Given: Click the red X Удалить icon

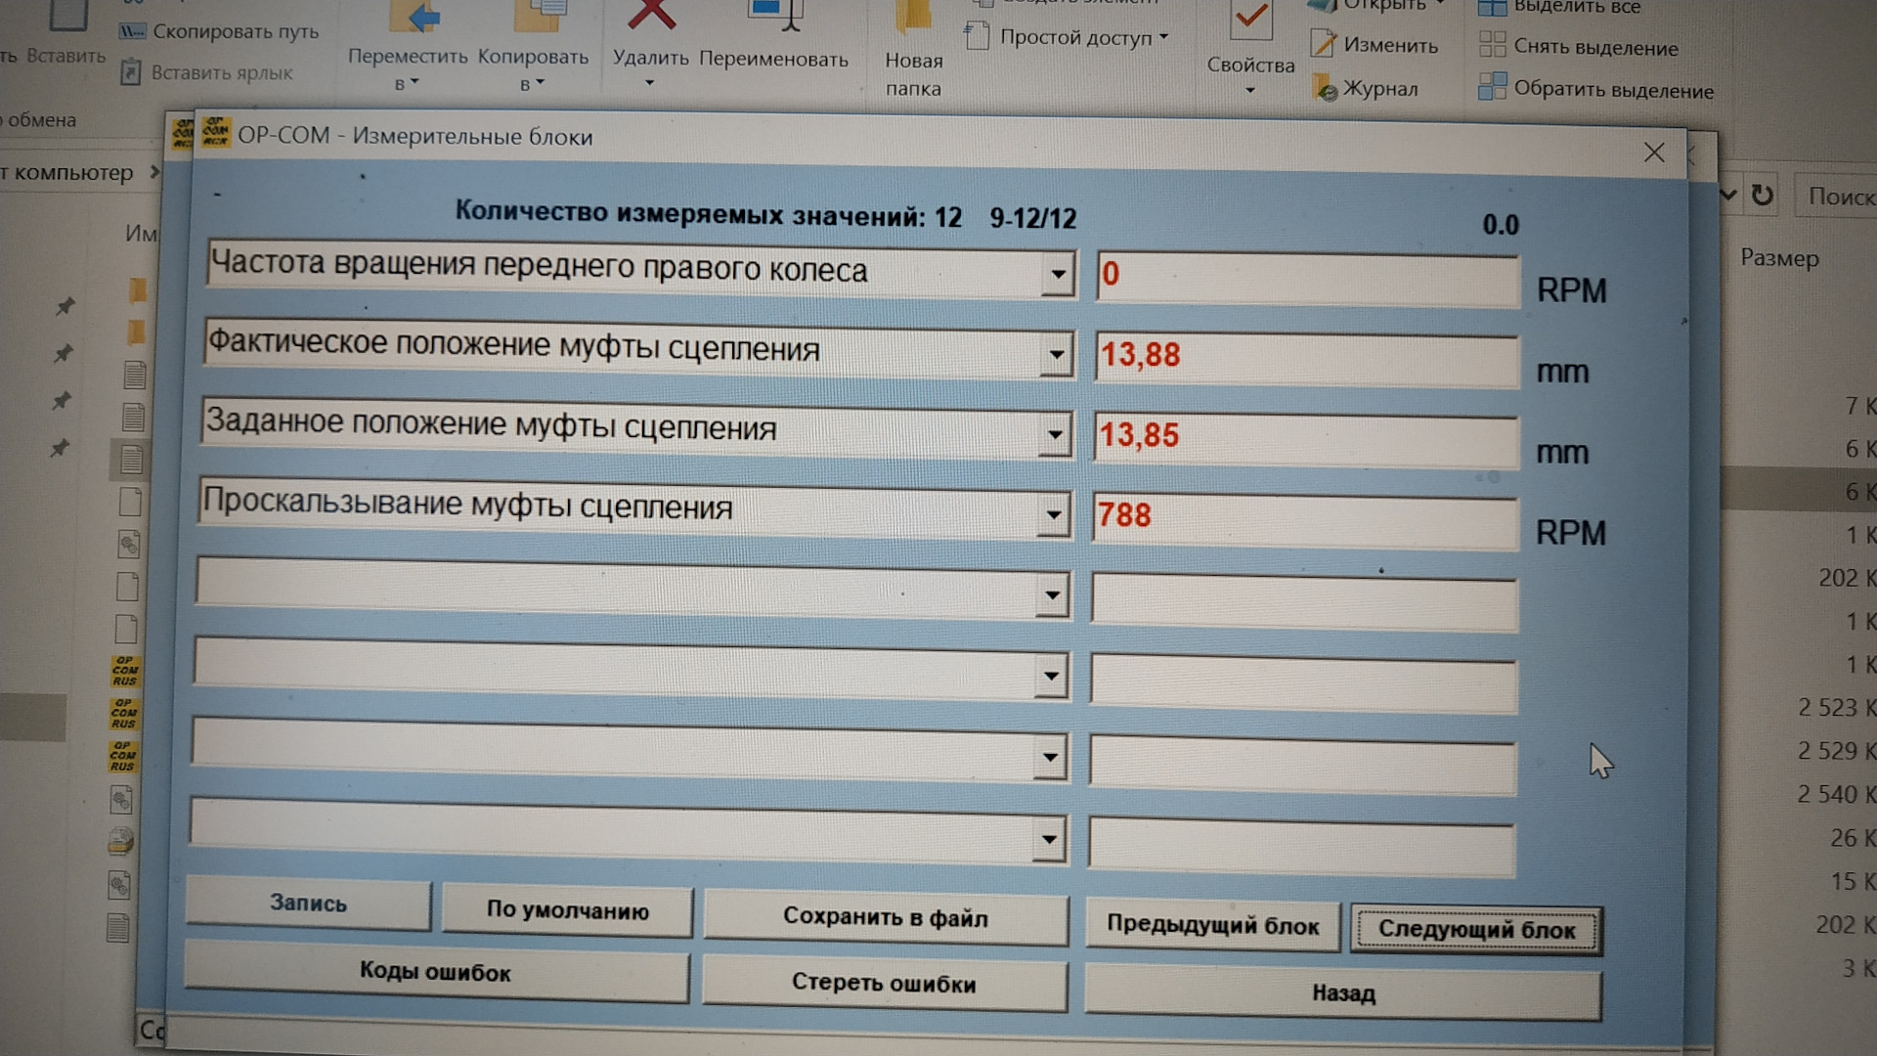Looking at the screenshot, I should coord(651,15).
